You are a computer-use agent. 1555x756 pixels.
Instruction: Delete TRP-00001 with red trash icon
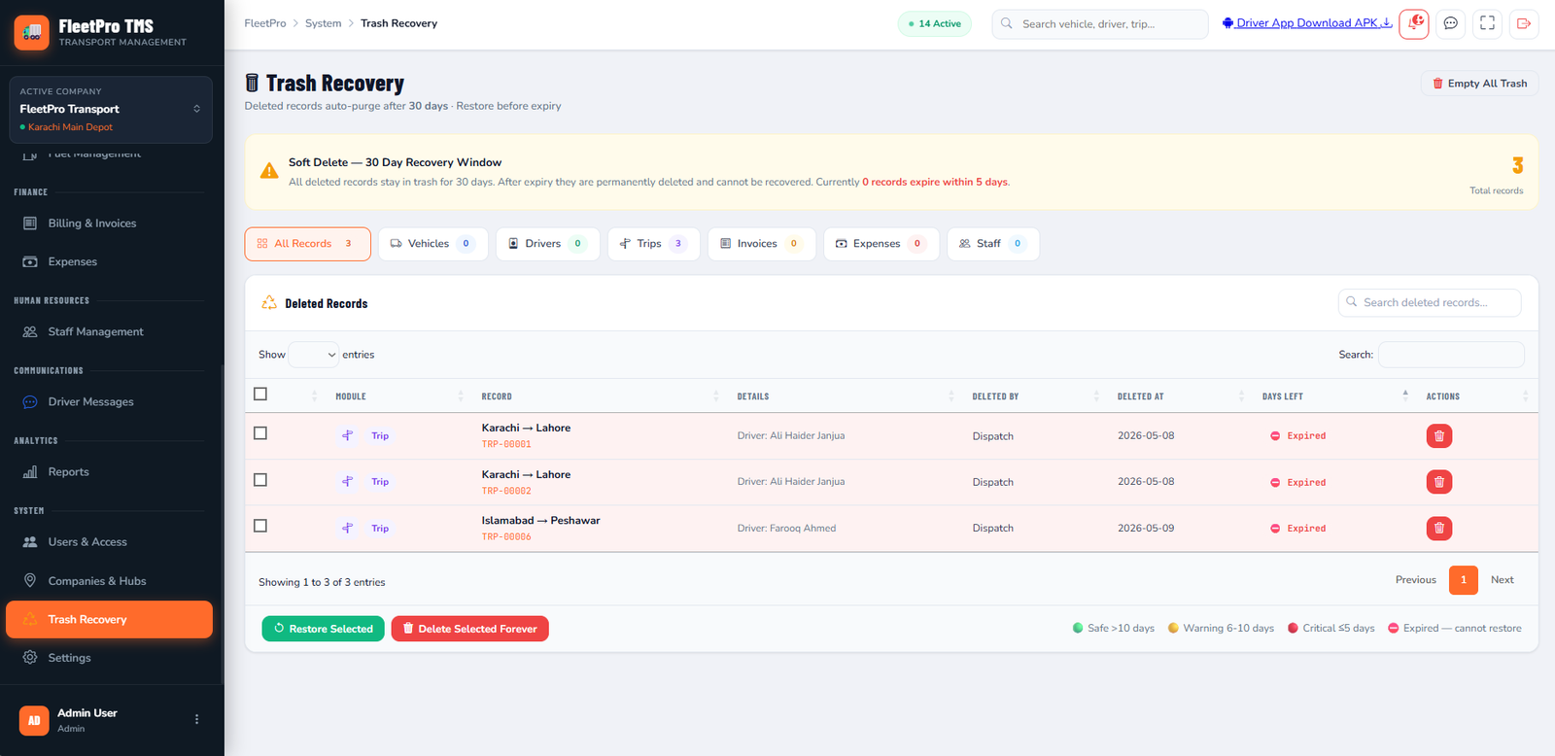1439,436
